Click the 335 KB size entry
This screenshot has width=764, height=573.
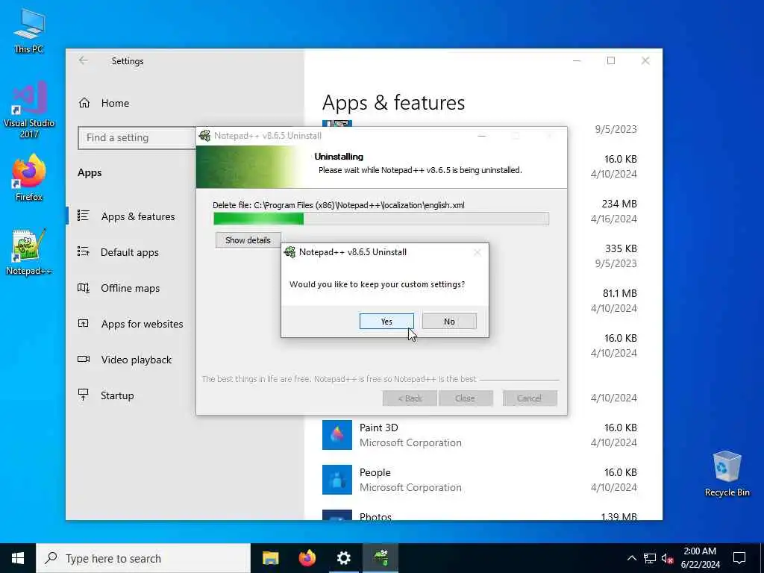621,248
